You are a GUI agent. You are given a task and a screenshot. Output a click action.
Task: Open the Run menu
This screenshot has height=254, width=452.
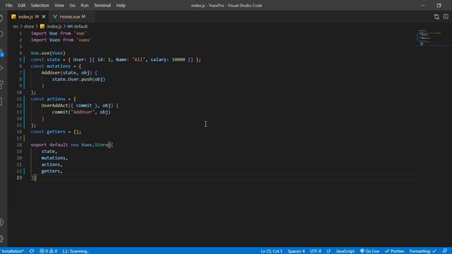(x=85, y=5)
